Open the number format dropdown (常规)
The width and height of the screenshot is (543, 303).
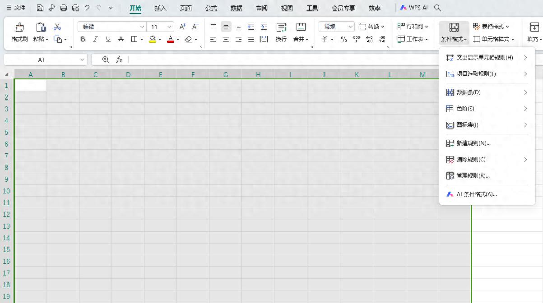click(x=350, y=27)
